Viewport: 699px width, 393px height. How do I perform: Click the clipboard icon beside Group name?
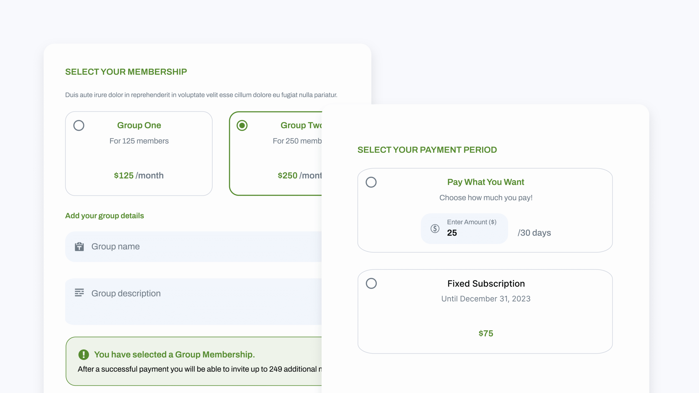[79, 246]
